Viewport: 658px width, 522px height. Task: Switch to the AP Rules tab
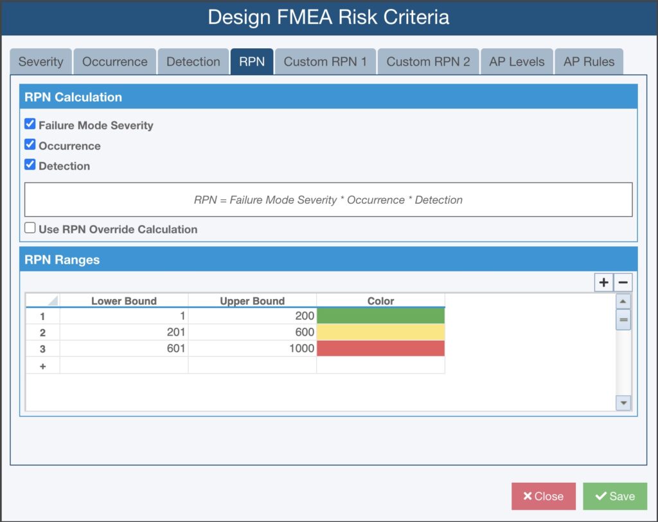coord(589,61)
